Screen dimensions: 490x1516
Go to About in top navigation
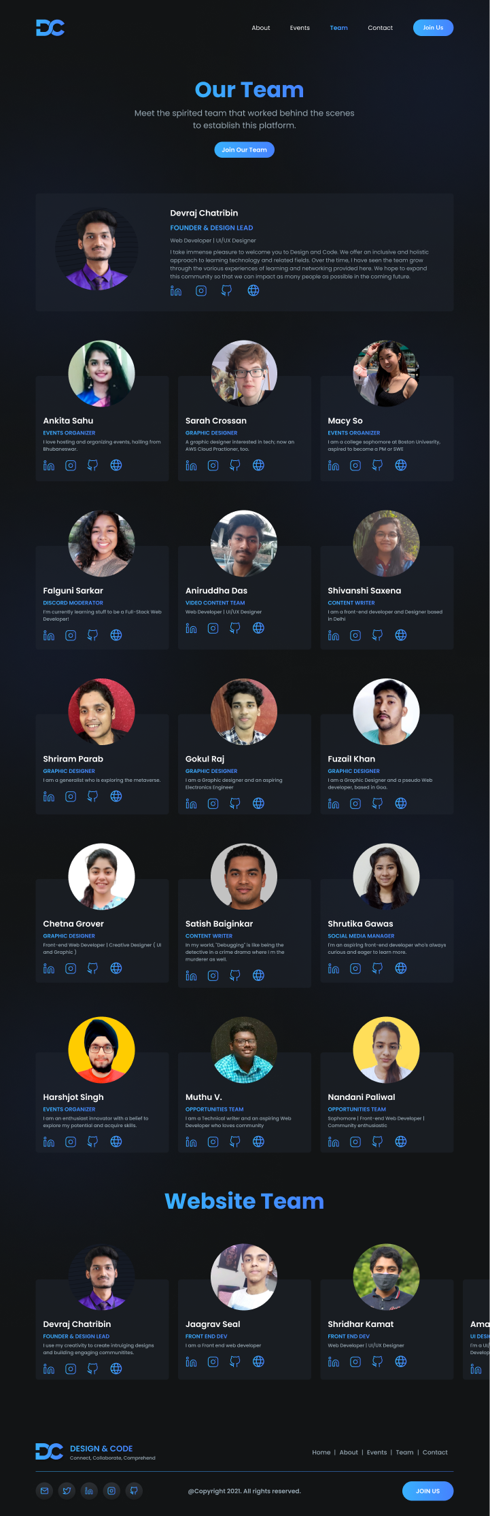[x=261, y=28]
